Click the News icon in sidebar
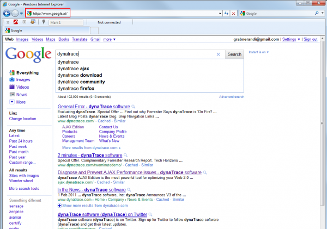Screen dimensions: 327x229 12,94
